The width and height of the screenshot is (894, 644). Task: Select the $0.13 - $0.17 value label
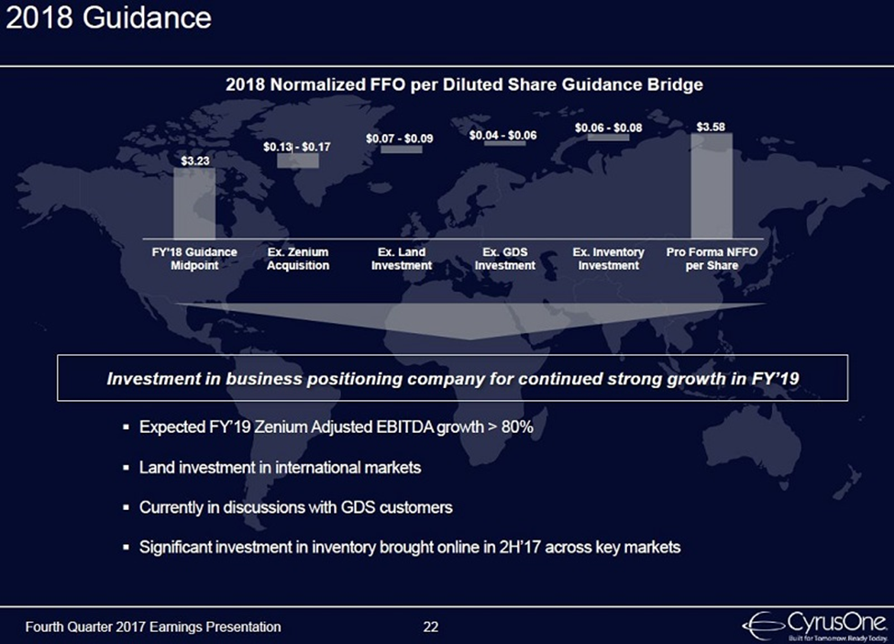pyautogui.click(x=295, y=146)
